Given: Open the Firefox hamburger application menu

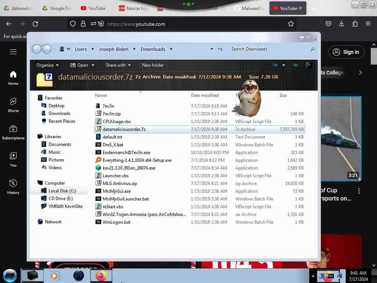Looking at the screenshot, I should pos(368,24).
